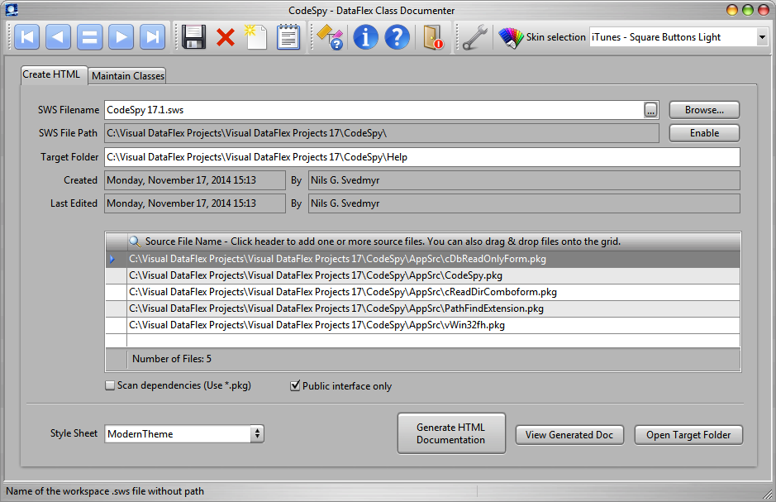Open the notepad icon in the toolbar

(288, 37)
